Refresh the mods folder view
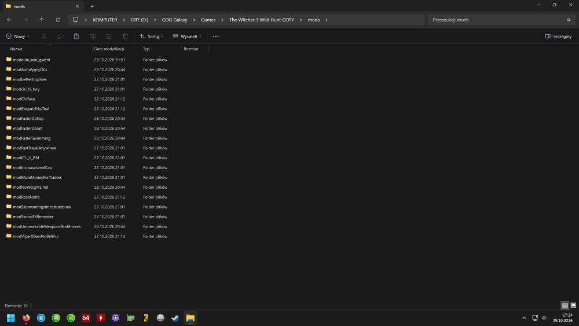The image size is (579, 326). (58, 20)
